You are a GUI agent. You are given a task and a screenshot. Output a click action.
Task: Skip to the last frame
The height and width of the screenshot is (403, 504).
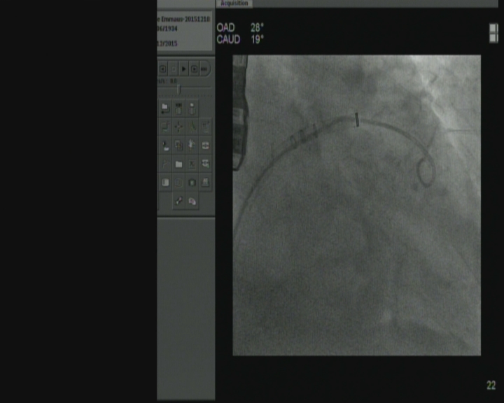click(x=204, y=69)
